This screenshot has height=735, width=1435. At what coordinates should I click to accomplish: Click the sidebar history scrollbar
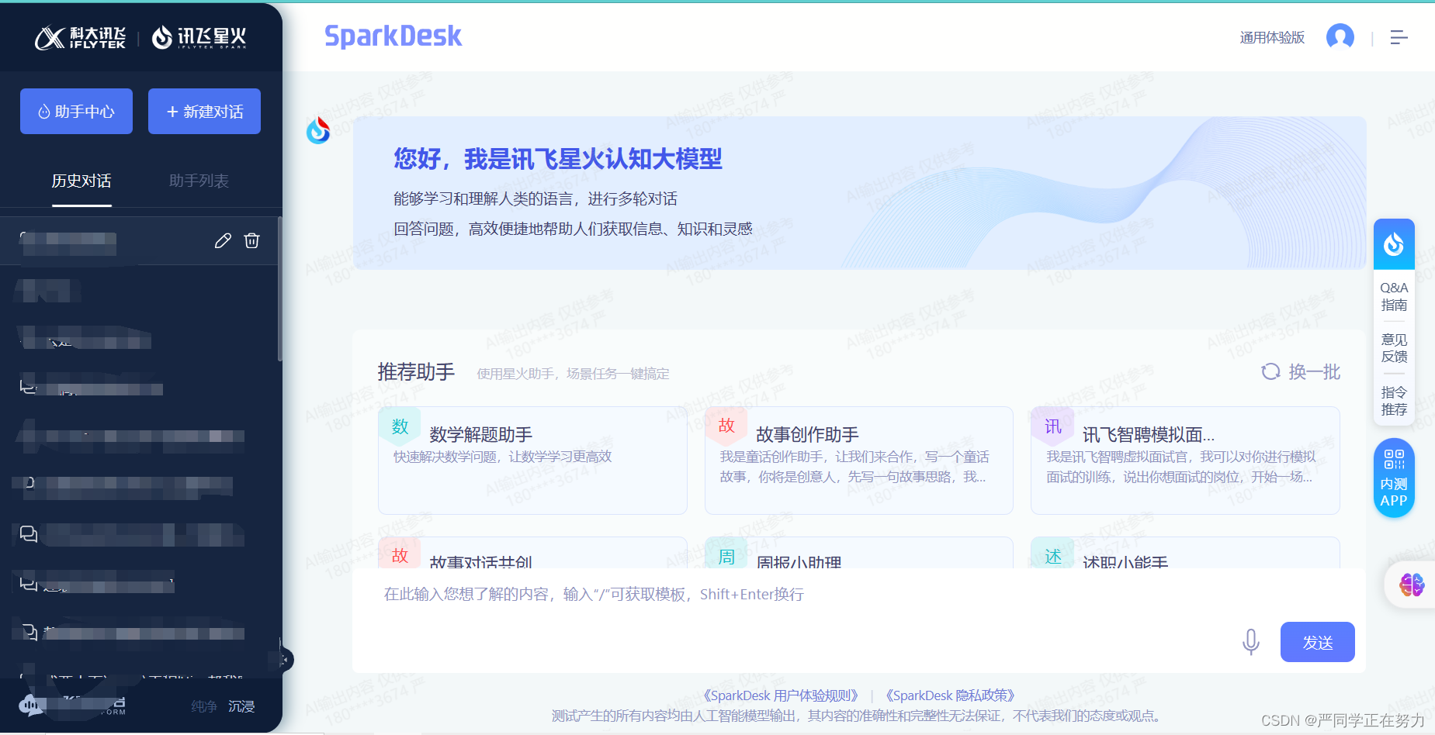click(279, 289)
